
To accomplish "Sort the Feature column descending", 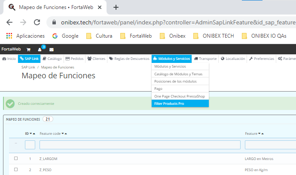I will pos(259,134).
